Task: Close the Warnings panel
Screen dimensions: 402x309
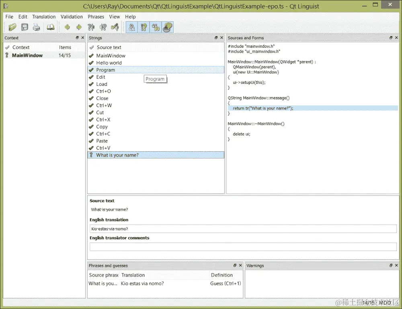Action: point(396,266)
